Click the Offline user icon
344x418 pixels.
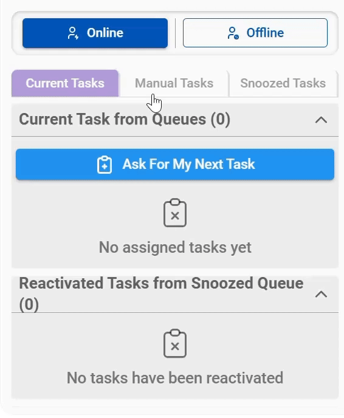coord(233,33)
